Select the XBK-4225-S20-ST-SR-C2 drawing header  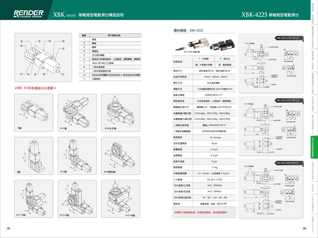click(288, 100)
